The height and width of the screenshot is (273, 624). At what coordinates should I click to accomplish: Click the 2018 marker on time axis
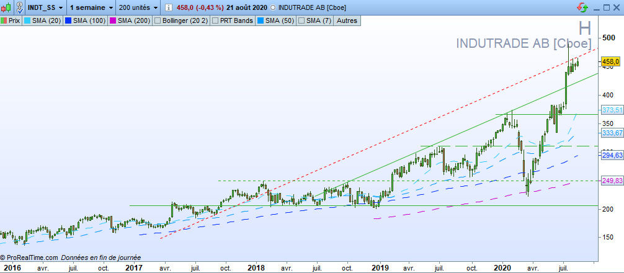pyautogui.click(x=256, y=268)
